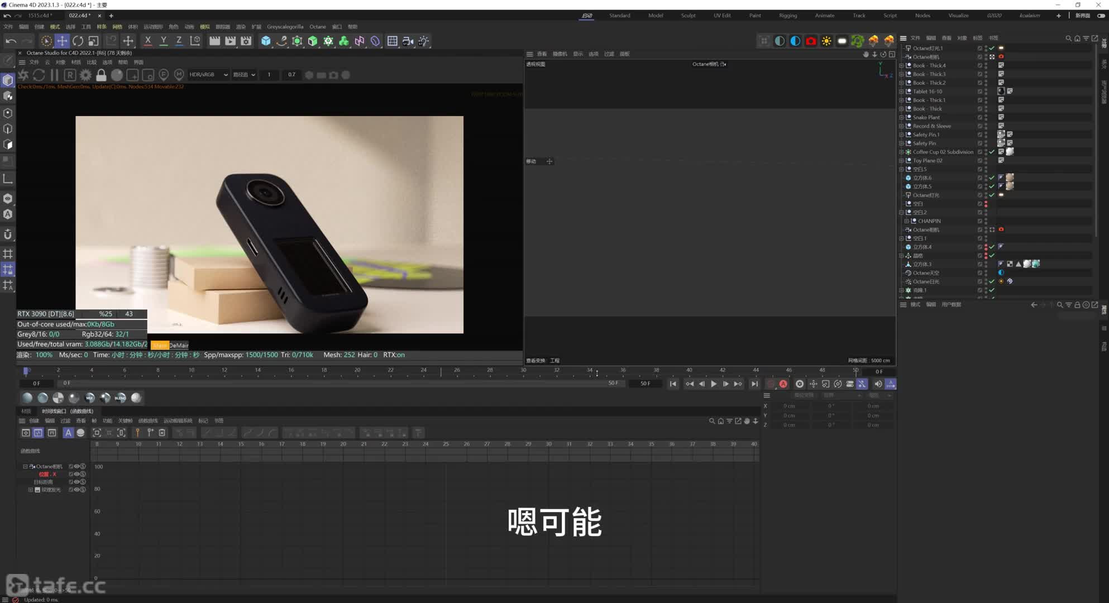Viewport: 1109px width, 603px height.
Task: Go to the end of animation
Action: 754,384
